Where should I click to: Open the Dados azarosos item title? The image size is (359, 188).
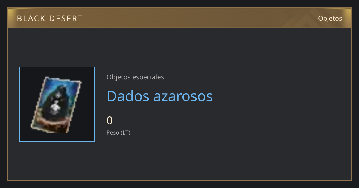pyautogui.click(x=160, y=96)
